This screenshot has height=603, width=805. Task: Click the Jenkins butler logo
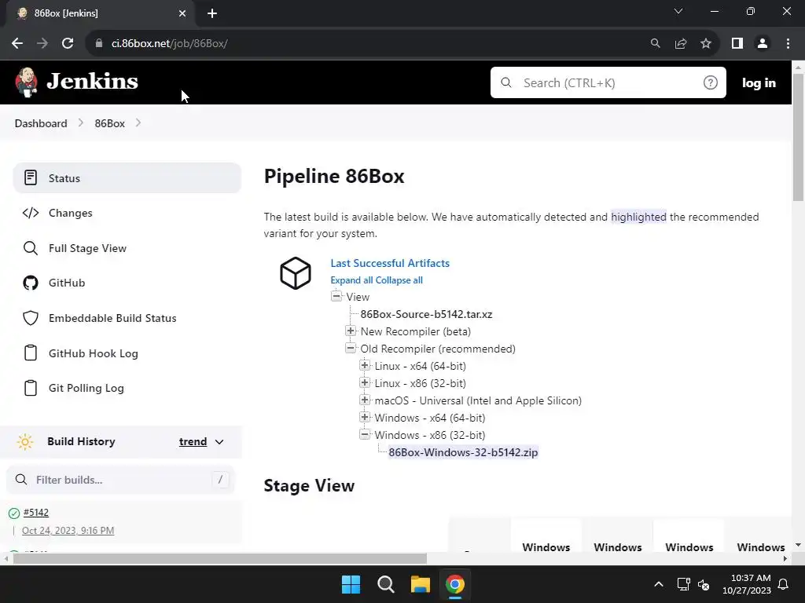(x=26, y=82)
